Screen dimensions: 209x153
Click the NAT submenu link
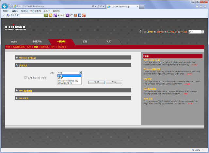pos(53,47)
